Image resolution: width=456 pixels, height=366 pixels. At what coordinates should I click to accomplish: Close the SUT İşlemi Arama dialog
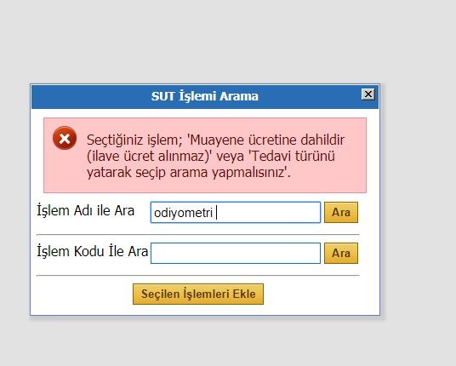point(368,94)
